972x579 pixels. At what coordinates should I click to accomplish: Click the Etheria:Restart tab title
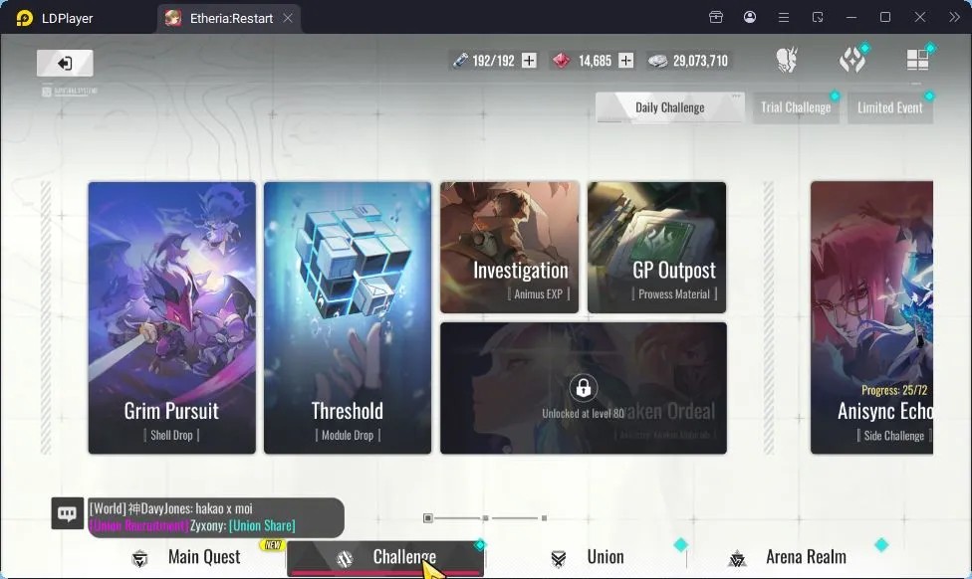(231, 19)
